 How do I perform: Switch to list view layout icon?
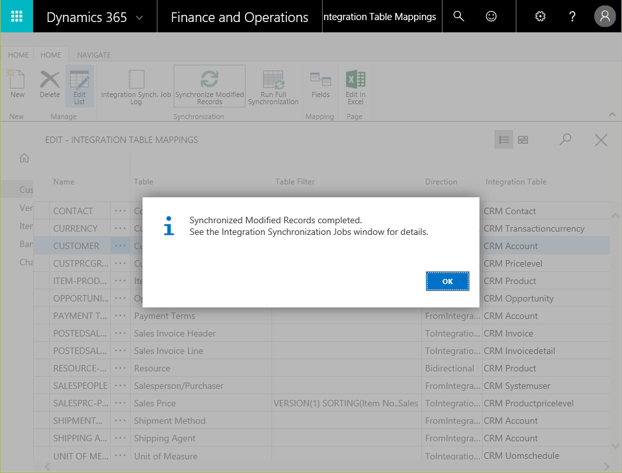click(x=504, y=140)
